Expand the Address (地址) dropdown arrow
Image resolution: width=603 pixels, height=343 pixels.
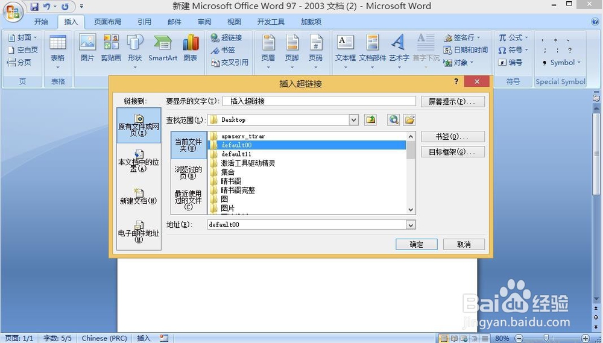pyautogui.click(x=411, y=225)
